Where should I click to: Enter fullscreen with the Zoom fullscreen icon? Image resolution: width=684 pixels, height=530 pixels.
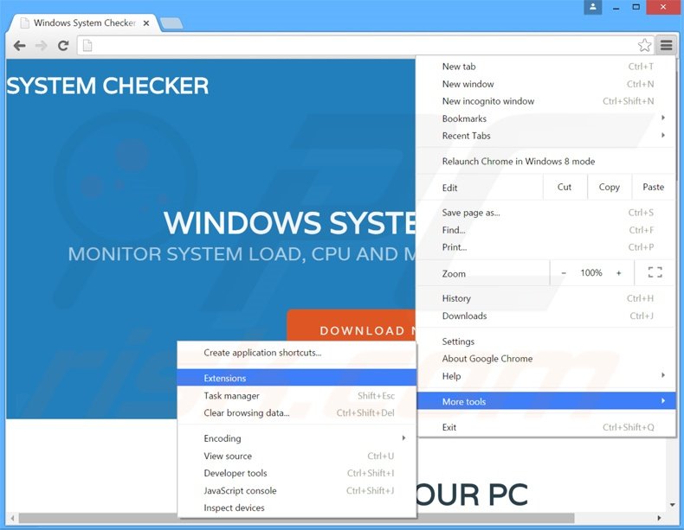click(x=655, y=272)
